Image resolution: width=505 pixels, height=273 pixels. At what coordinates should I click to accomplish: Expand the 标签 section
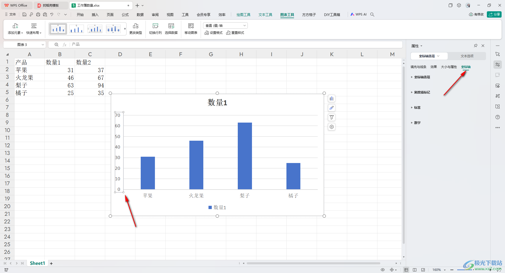416,108
